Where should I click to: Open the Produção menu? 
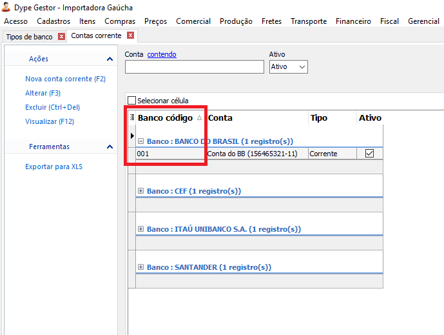pos(236,21)
